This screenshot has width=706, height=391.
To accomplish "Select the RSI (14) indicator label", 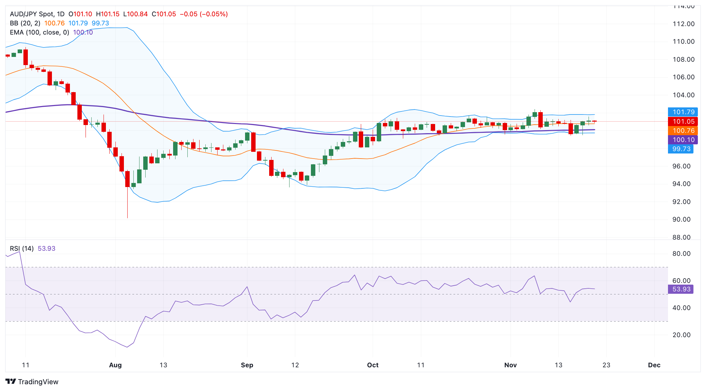I will [x=22, y=248].
